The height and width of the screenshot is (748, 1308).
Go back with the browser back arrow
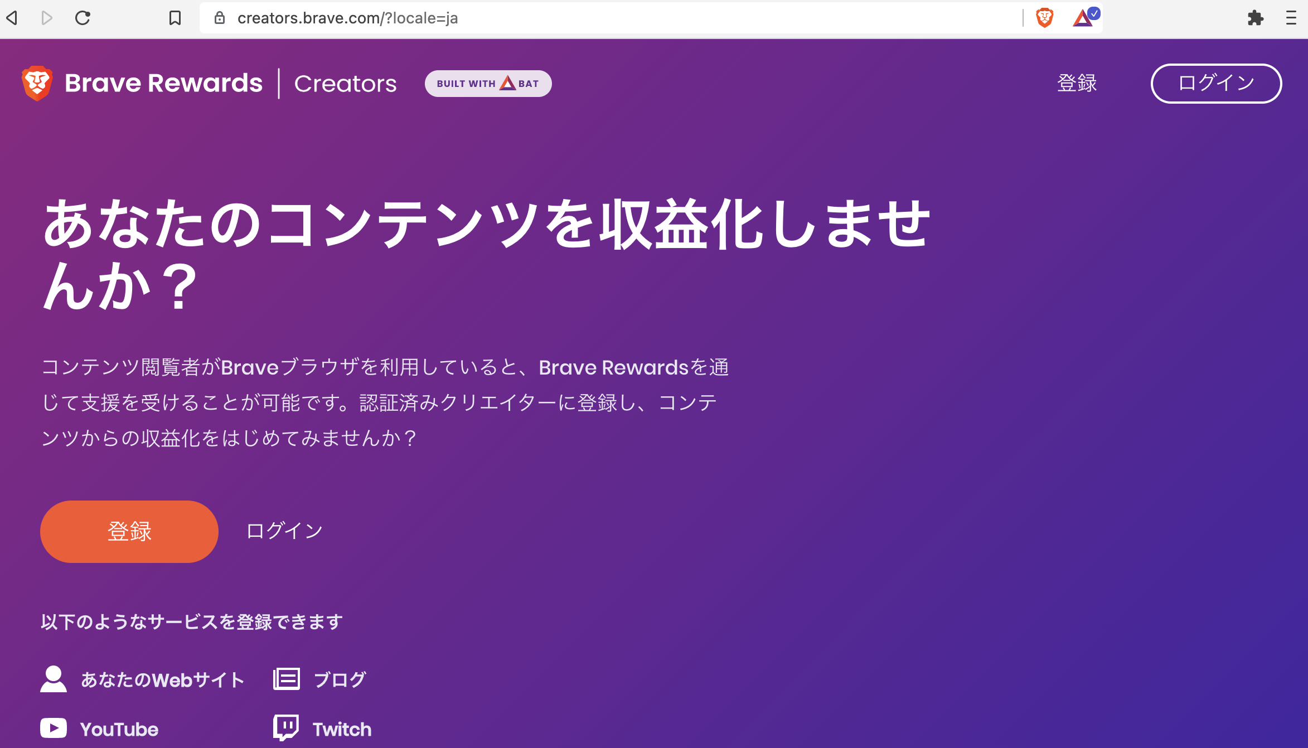(12, 18)
